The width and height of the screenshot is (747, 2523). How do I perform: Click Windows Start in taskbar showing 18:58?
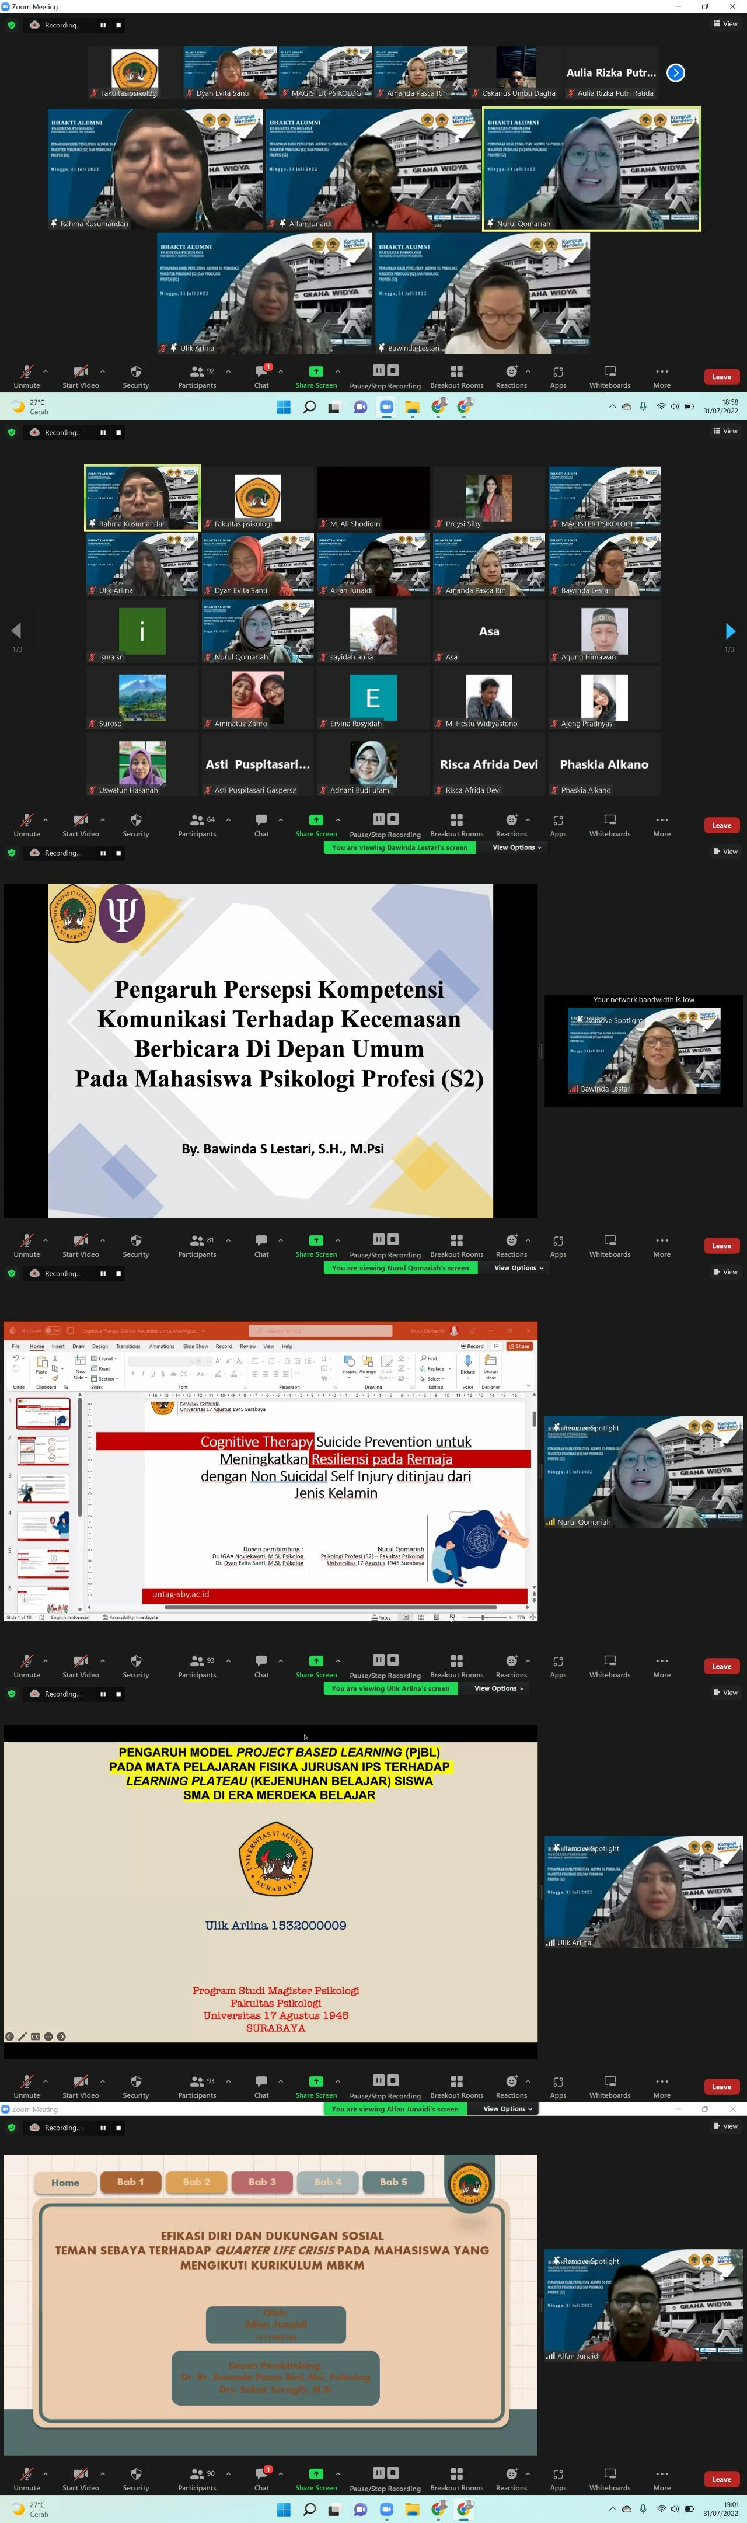tap(283, 406)
